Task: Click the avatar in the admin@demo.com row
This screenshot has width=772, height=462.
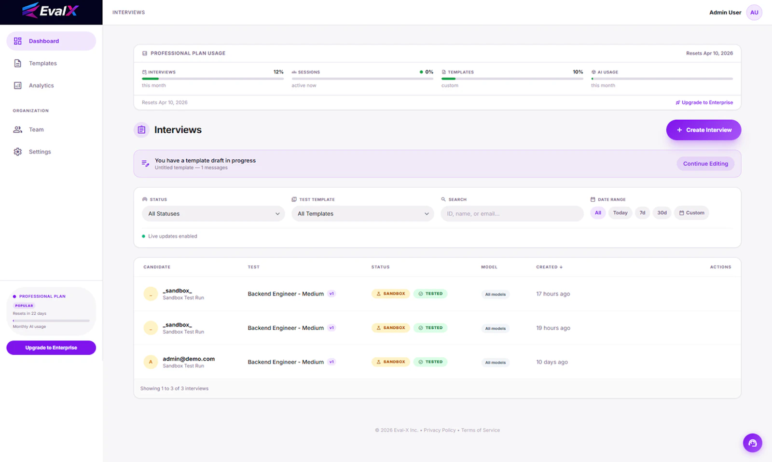Action: (x=151, y=362)
